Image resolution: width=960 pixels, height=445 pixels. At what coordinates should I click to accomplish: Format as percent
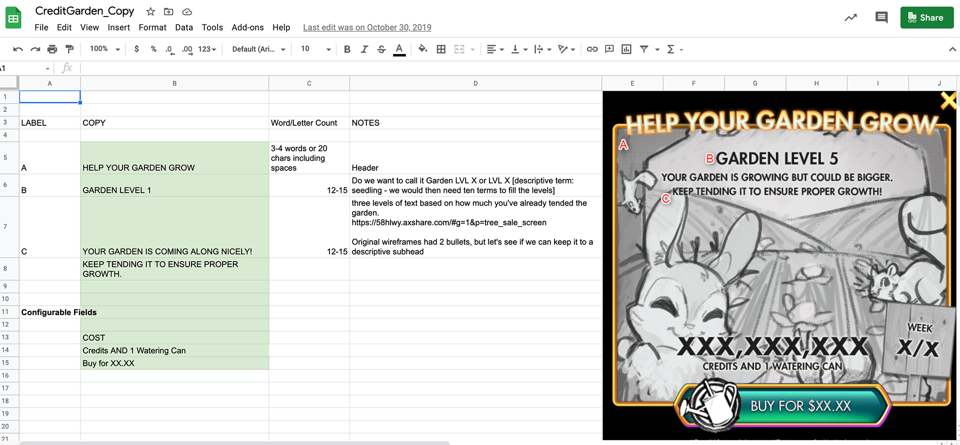point(153,49)
